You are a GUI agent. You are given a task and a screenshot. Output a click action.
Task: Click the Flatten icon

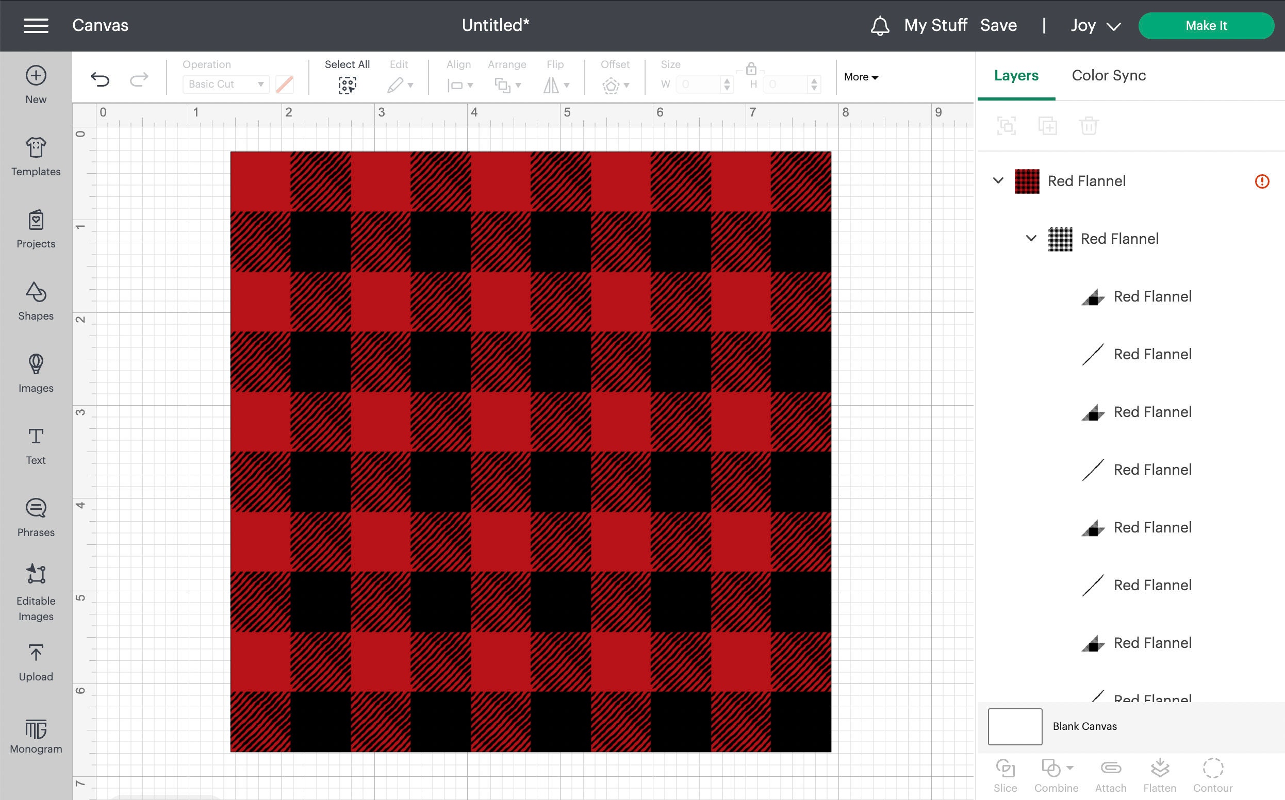click(x=1160, y=773)
